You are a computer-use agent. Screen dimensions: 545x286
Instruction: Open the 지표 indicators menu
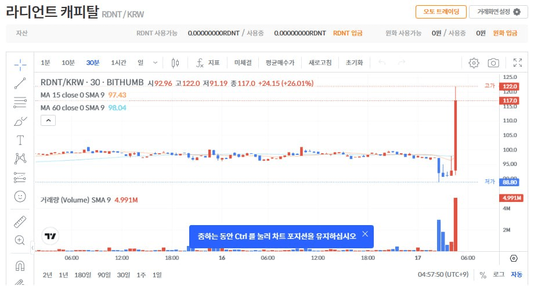point(208,63)
